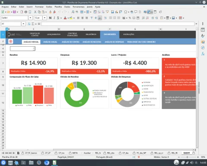The height and width of the screenshot is (166, 207).
Task: Click the Sort ascending icon
Action: 99,12
